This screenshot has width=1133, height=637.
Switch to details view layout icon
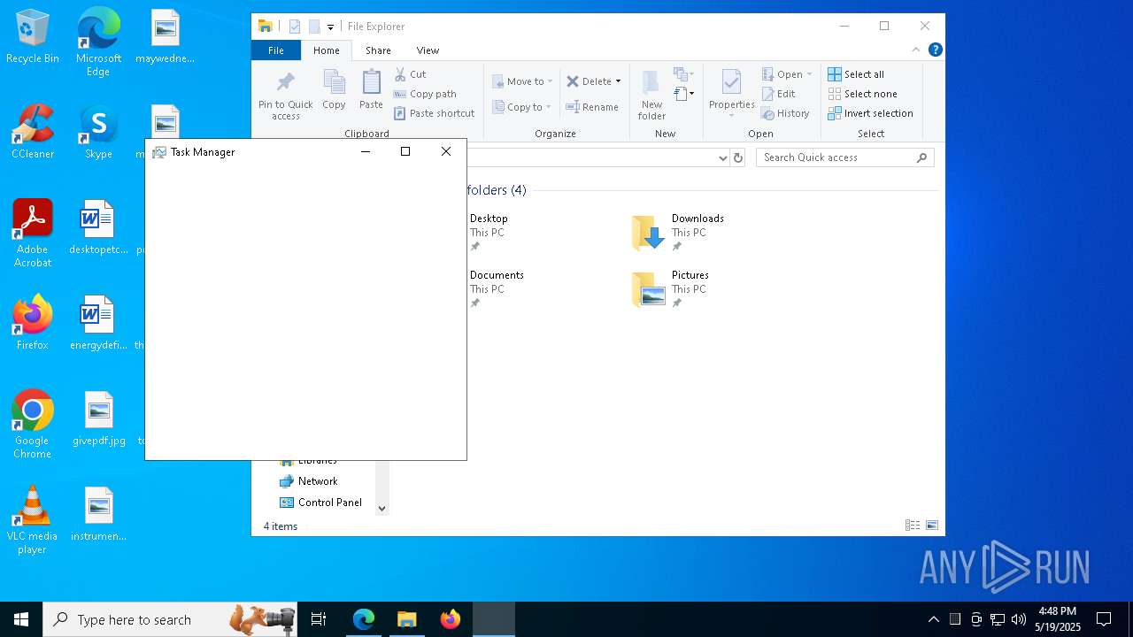pos(912,526)
